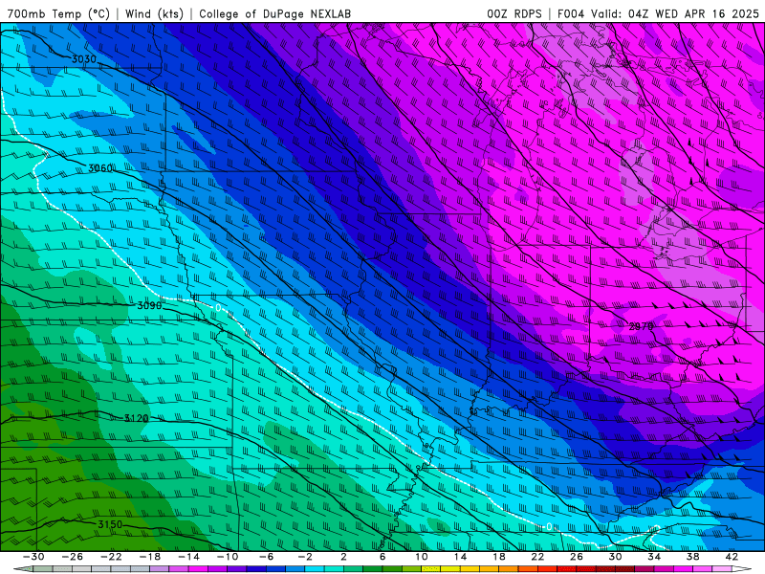Screen dimensions: 765x574
Task: Select the 3030 height contour label
Action: (x=84, y=59)
